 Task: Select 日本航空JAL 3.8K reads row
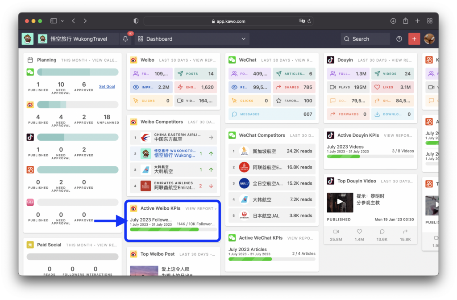click(272, 215)
